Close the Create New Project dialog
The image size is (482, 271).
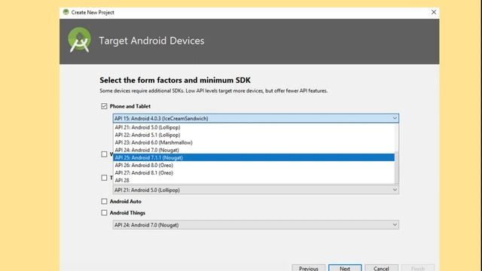click(434, 12)
